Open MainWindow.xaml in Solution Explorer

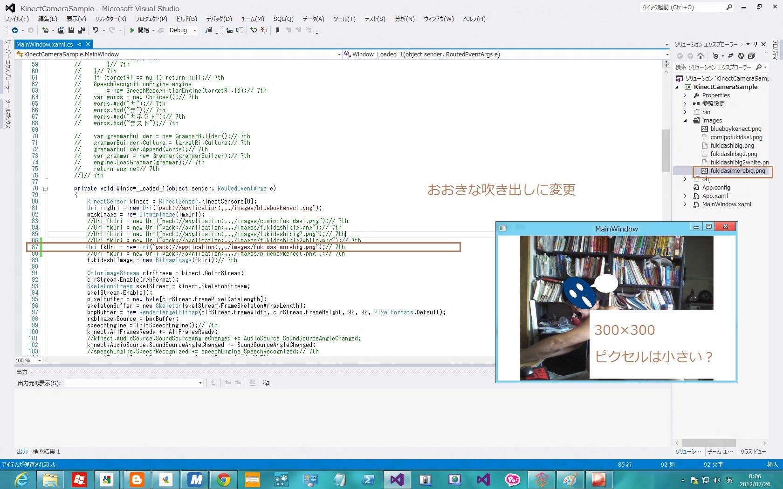click(726, 204)
